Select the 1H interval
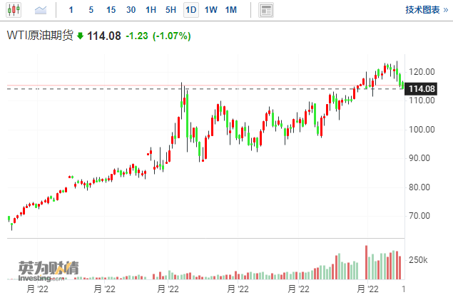Screen dimensions: 453x300 151,10
